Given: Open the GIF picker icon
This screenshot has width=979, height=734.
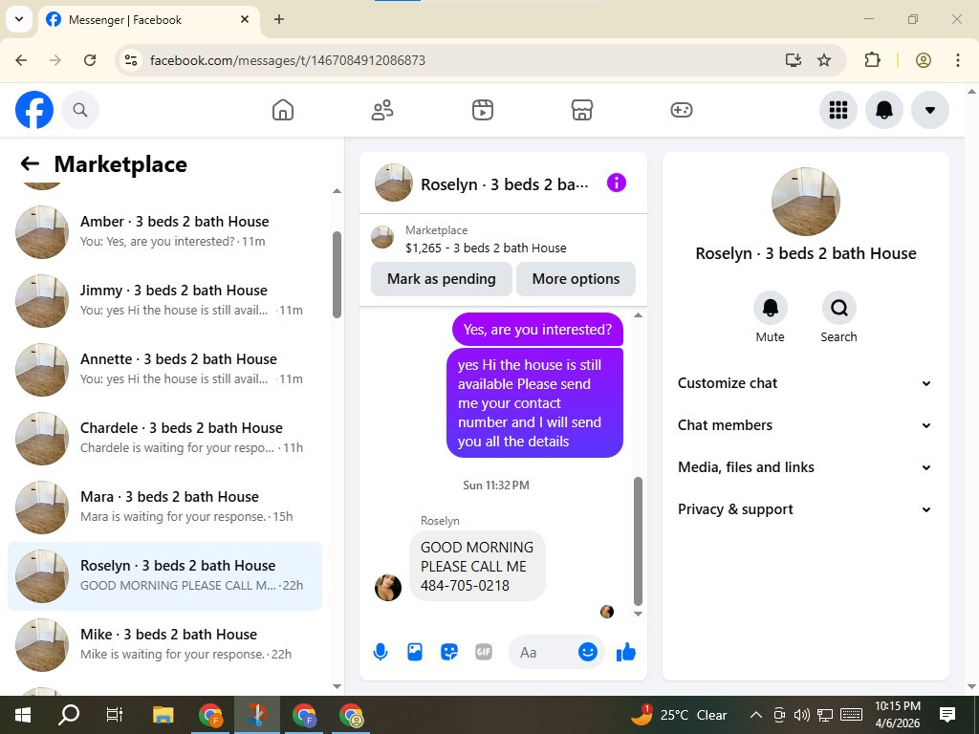Looking at the screenshot, I should coord(483,652).
